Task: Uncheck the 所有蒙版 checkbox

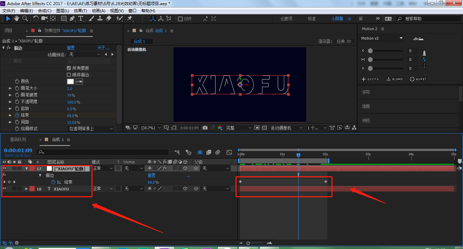Action: [x=69, y=68]
